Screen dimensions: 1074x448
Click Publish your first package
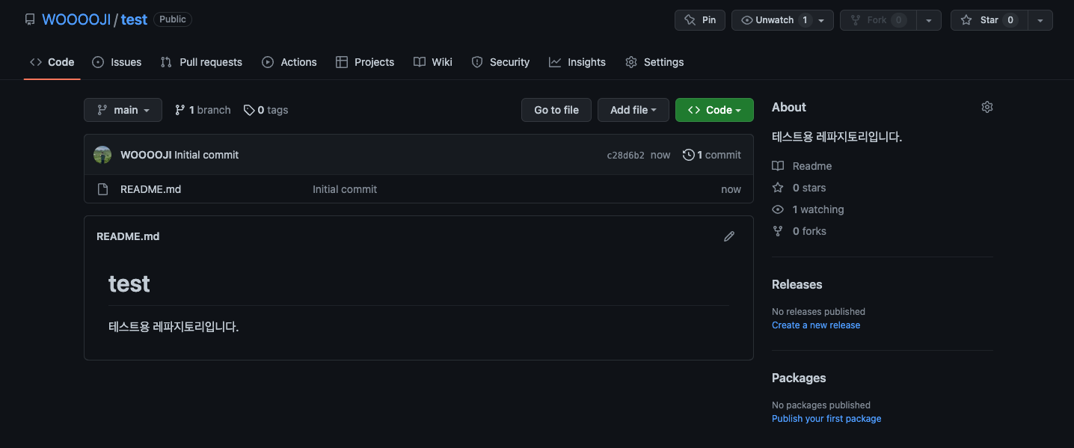(x=826, y=419)
